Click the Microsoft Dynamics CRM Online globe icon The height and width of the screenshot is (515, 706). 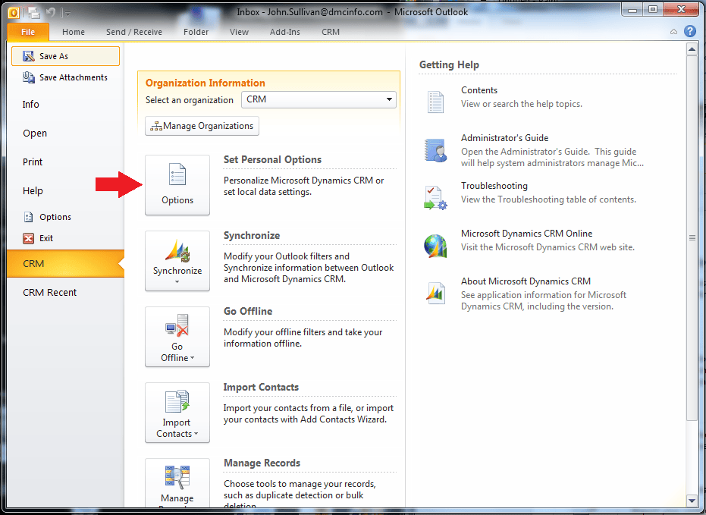435,246
